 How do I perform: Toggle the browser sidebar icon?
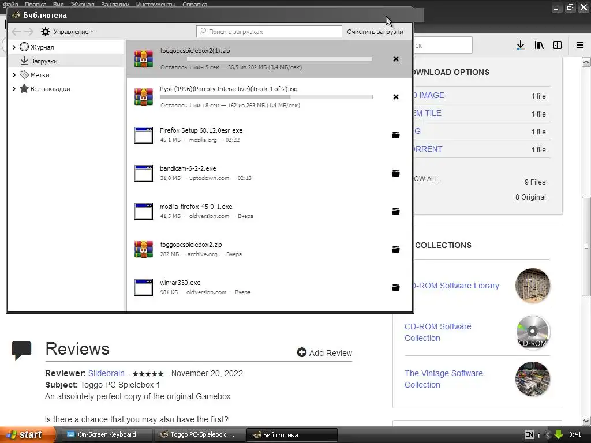pos(558,45)
